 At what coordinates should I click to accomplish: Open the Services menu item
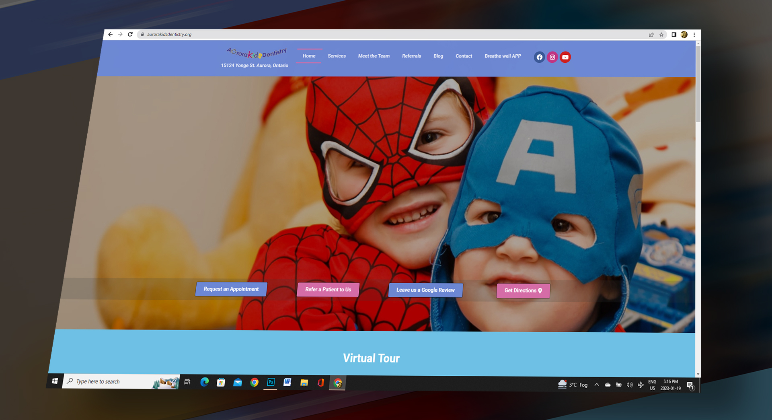tap(337, 56)
